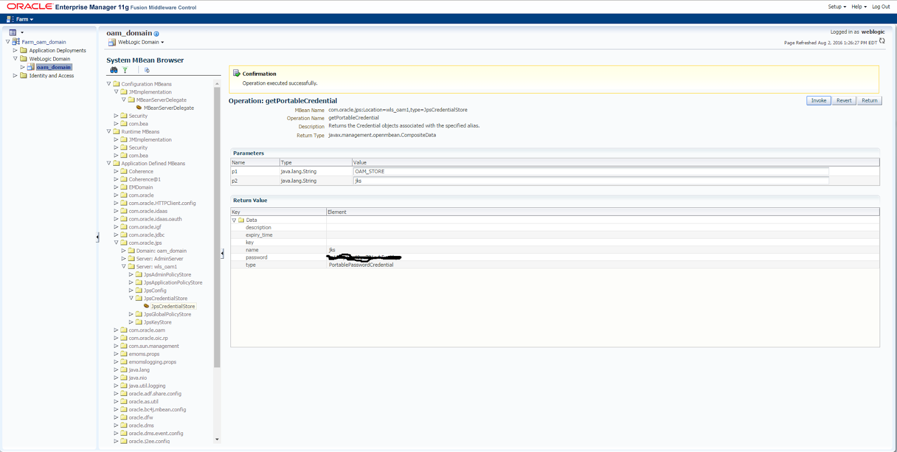897x452 pixels.
Task: Click the PortablePasswordCredential type value
Action: click(361, 265)
